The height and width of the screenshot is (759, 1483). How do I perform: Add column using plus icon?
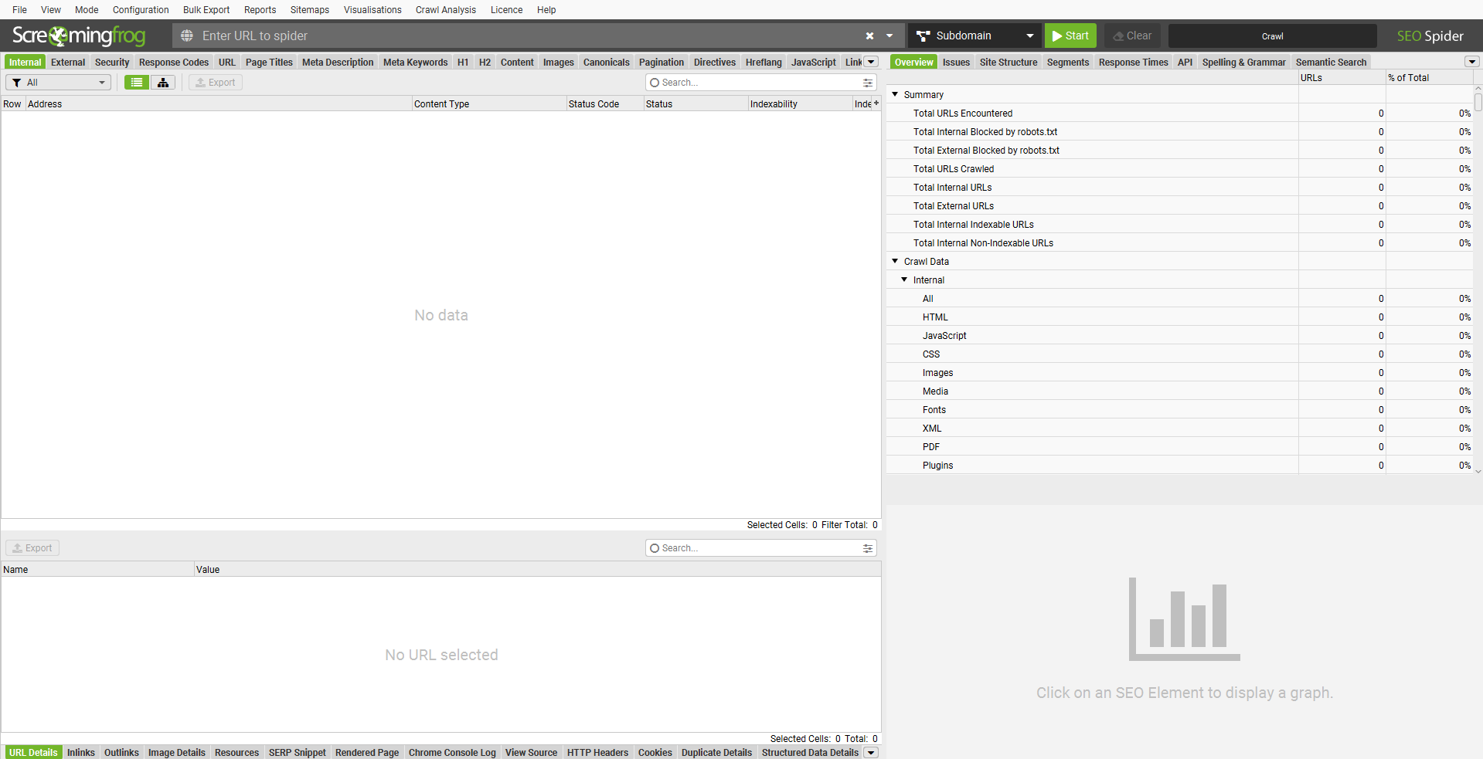click(x=876, y=103)
